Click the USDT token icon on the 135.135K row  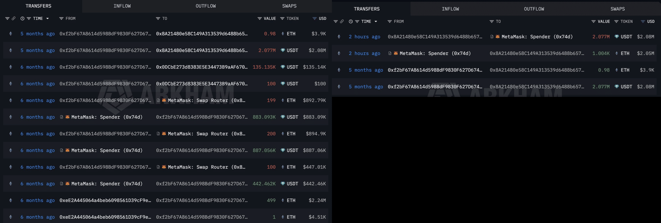pyautogui.click(x=283, y=67)
